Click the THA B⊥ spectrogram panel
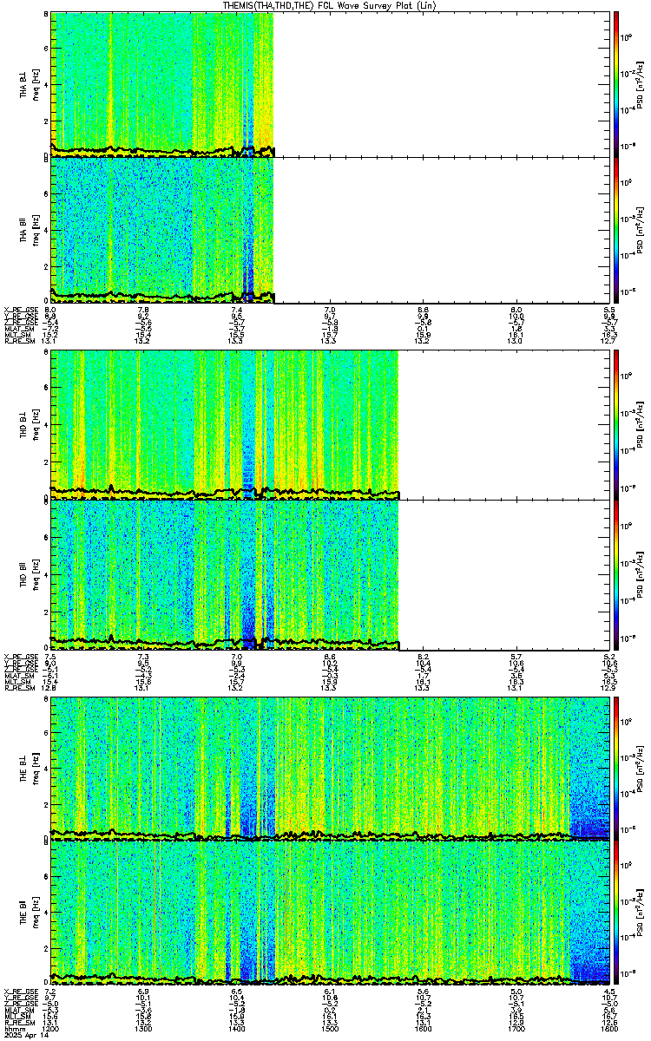 pos(331,84)
